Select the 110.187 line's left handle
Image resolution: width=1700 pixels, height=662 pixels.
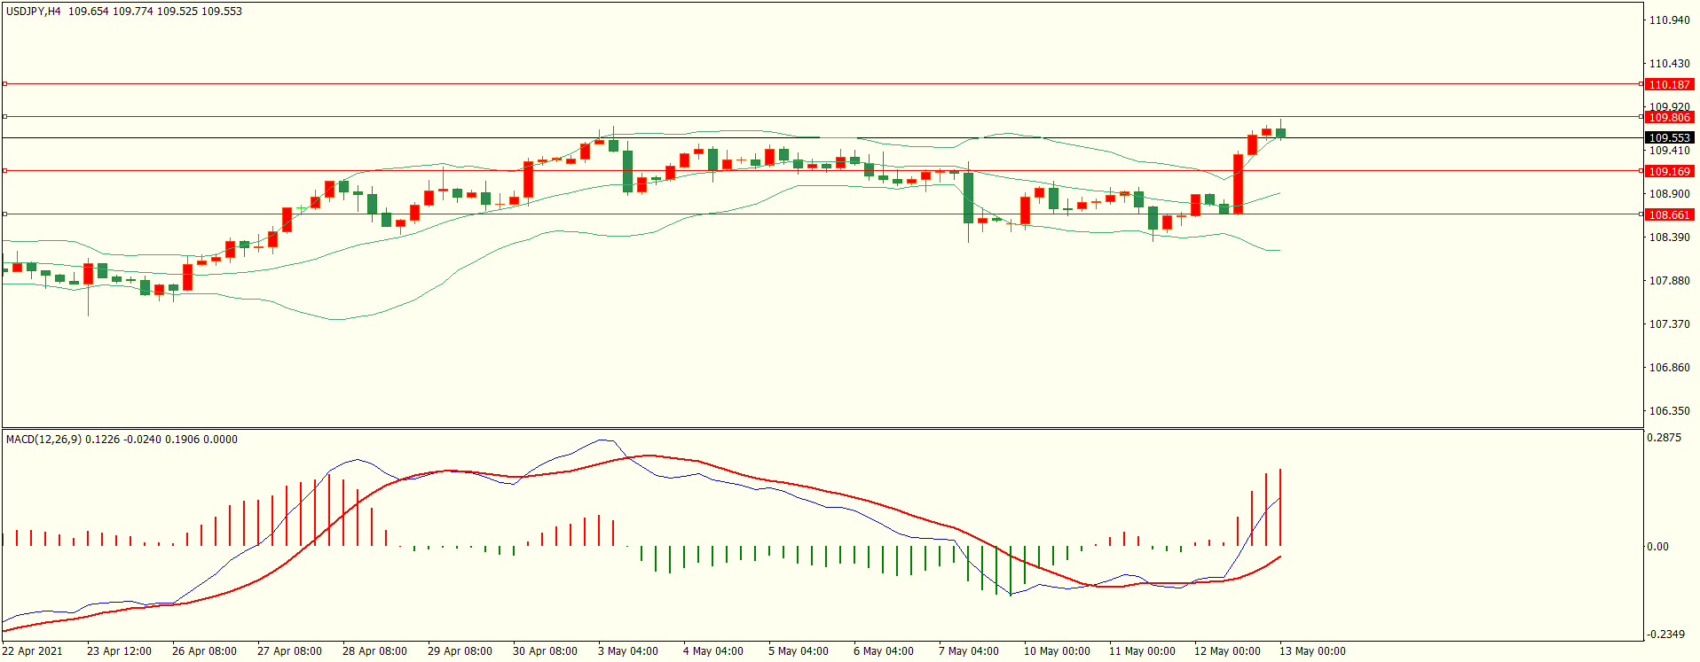pos(4,84)
